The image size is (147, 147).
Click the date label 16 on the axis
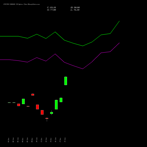[56, 140]
